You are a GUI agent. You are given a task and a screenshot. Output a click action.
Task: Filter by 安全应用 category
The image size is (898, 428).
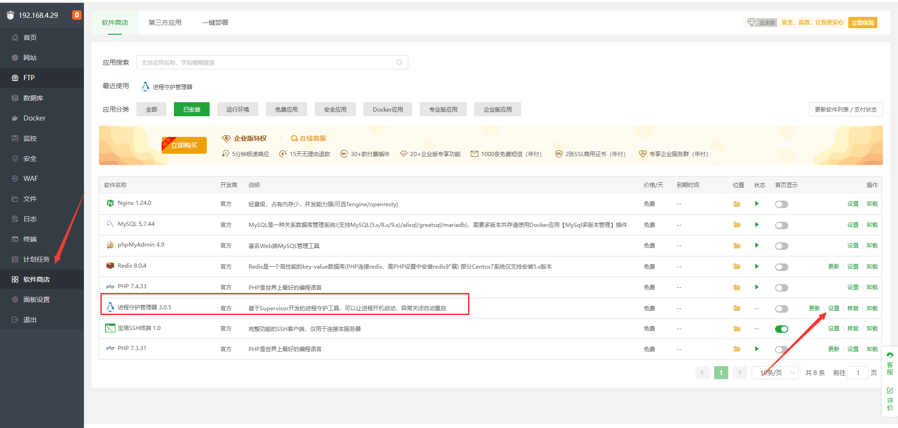(x=335, y=109)
